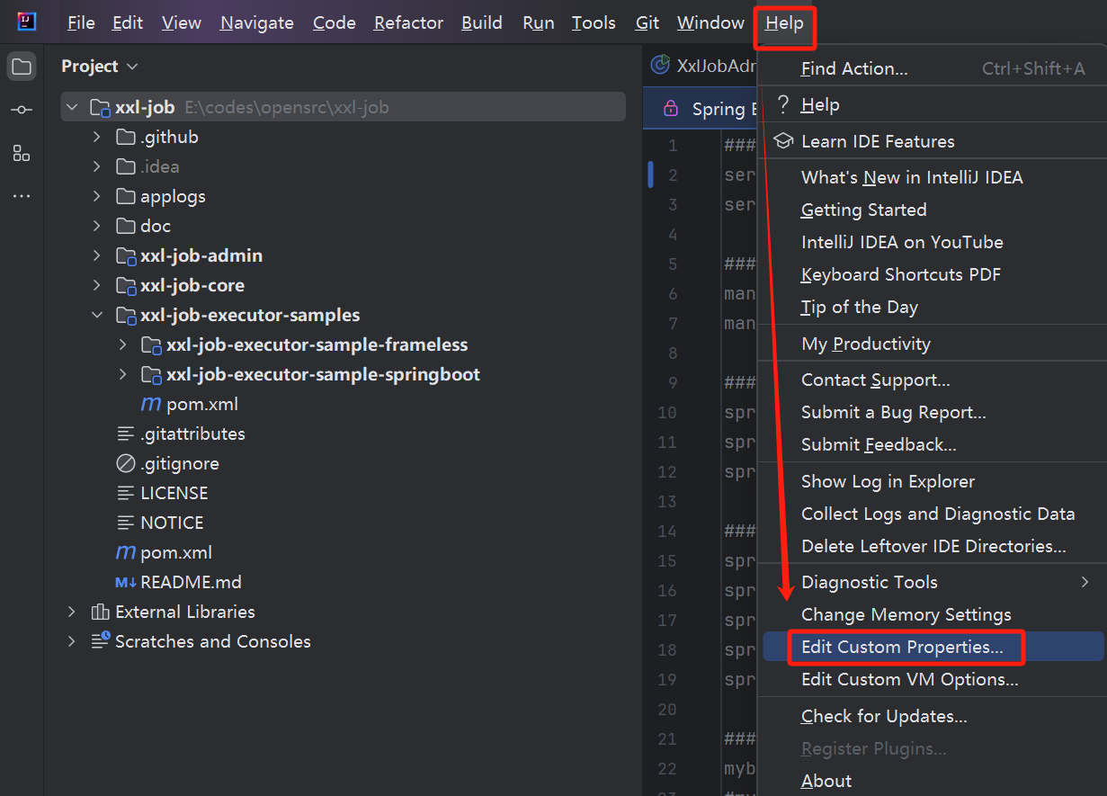Viewport: 1107px width, 796px height.
Task: Click the Help menu in menu bar
Action: tap(784, 22)
